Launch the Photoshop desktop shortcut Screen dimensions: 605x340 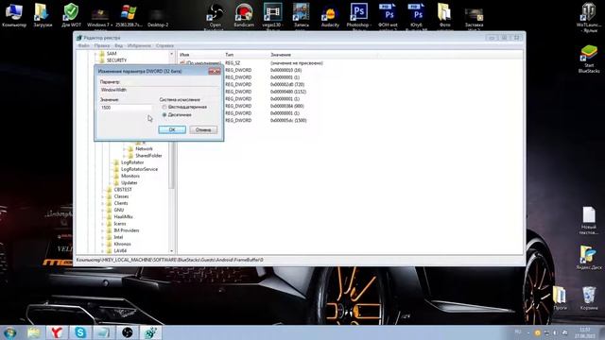359,15
